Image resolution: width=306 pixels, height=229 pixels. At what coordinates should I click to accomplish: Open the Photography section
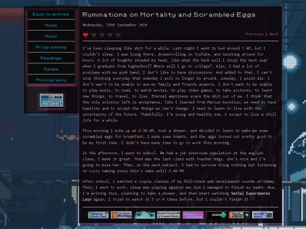[x=51, y=80]
